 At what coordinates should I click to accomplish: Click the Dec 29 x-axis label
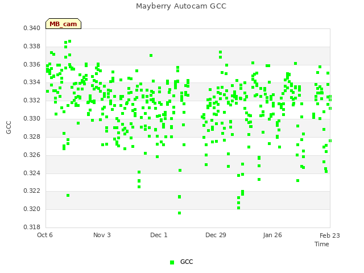216,235
